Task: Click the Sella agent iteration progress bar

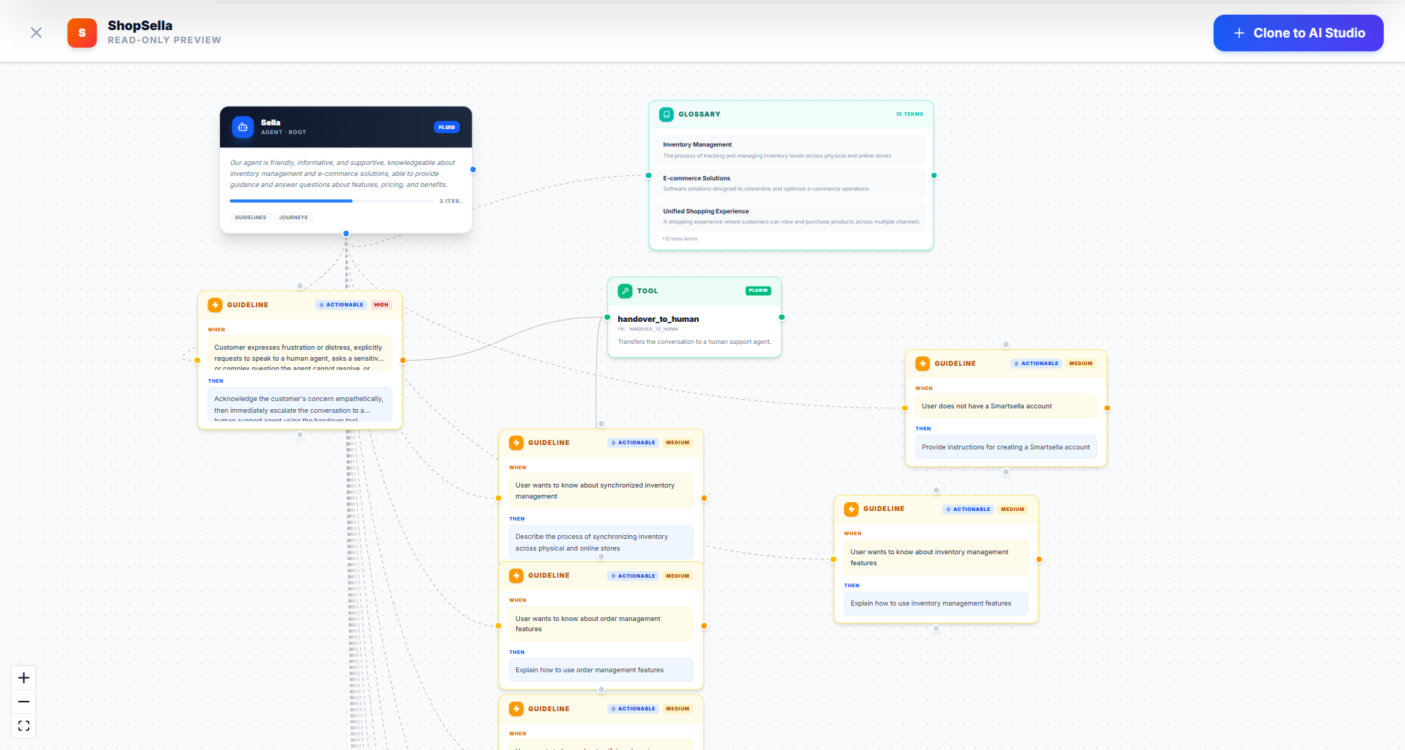Action: point(332,201)
